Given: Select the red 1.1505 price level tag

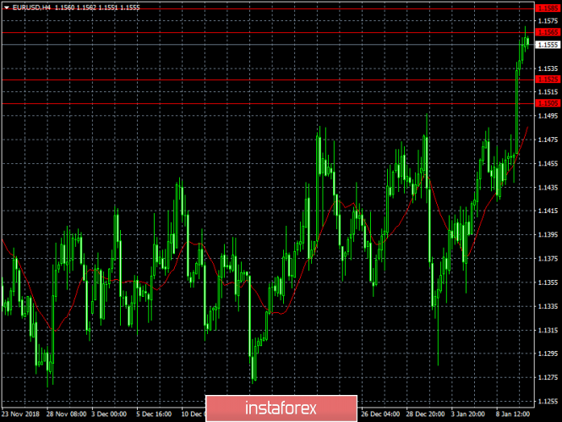Looking at the screenshot, I should (548, 103).
